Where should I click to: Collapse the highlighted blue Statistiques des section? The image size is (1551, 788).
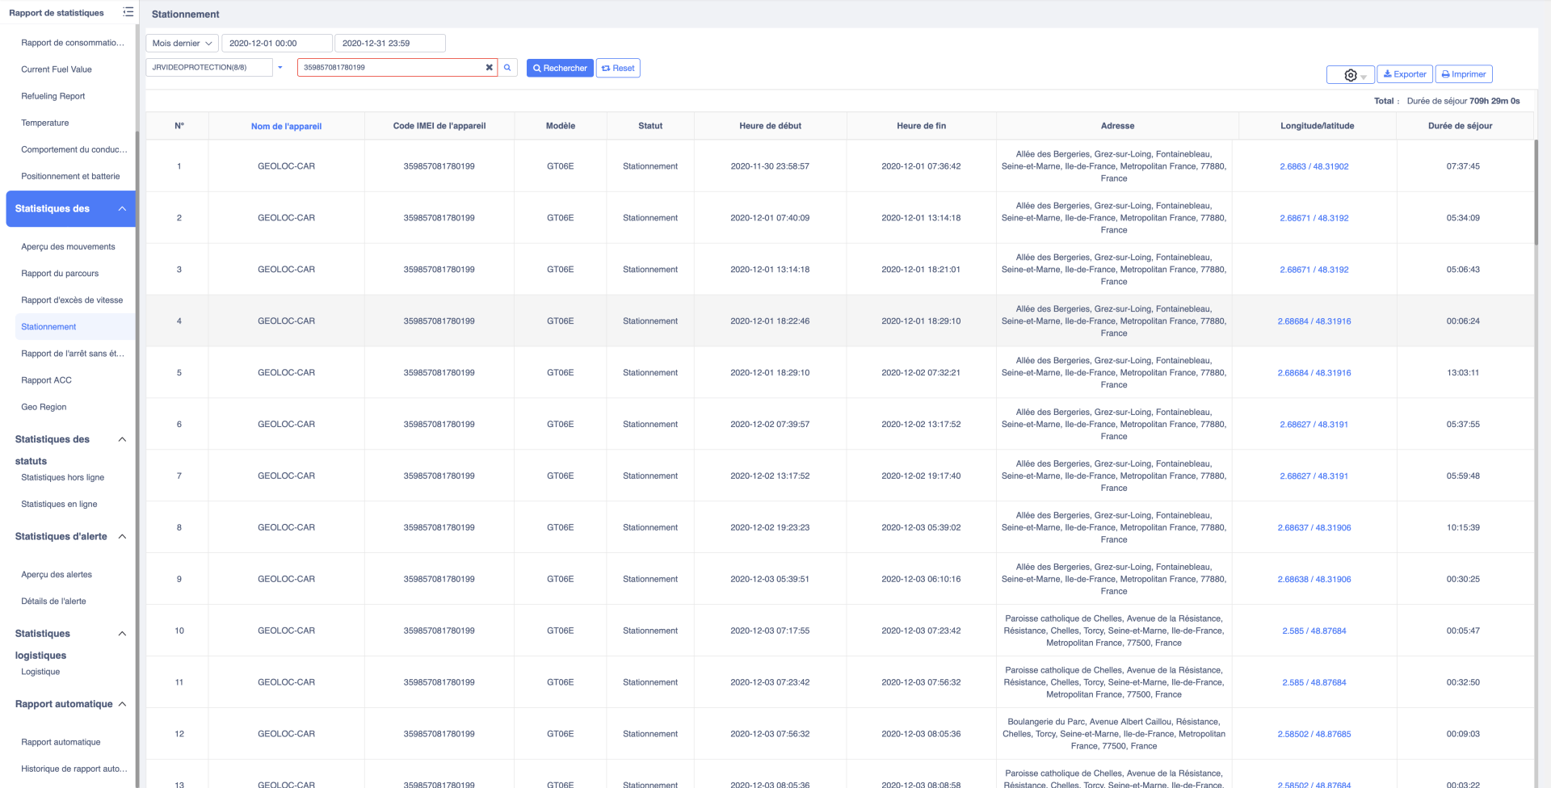point(122,209)
